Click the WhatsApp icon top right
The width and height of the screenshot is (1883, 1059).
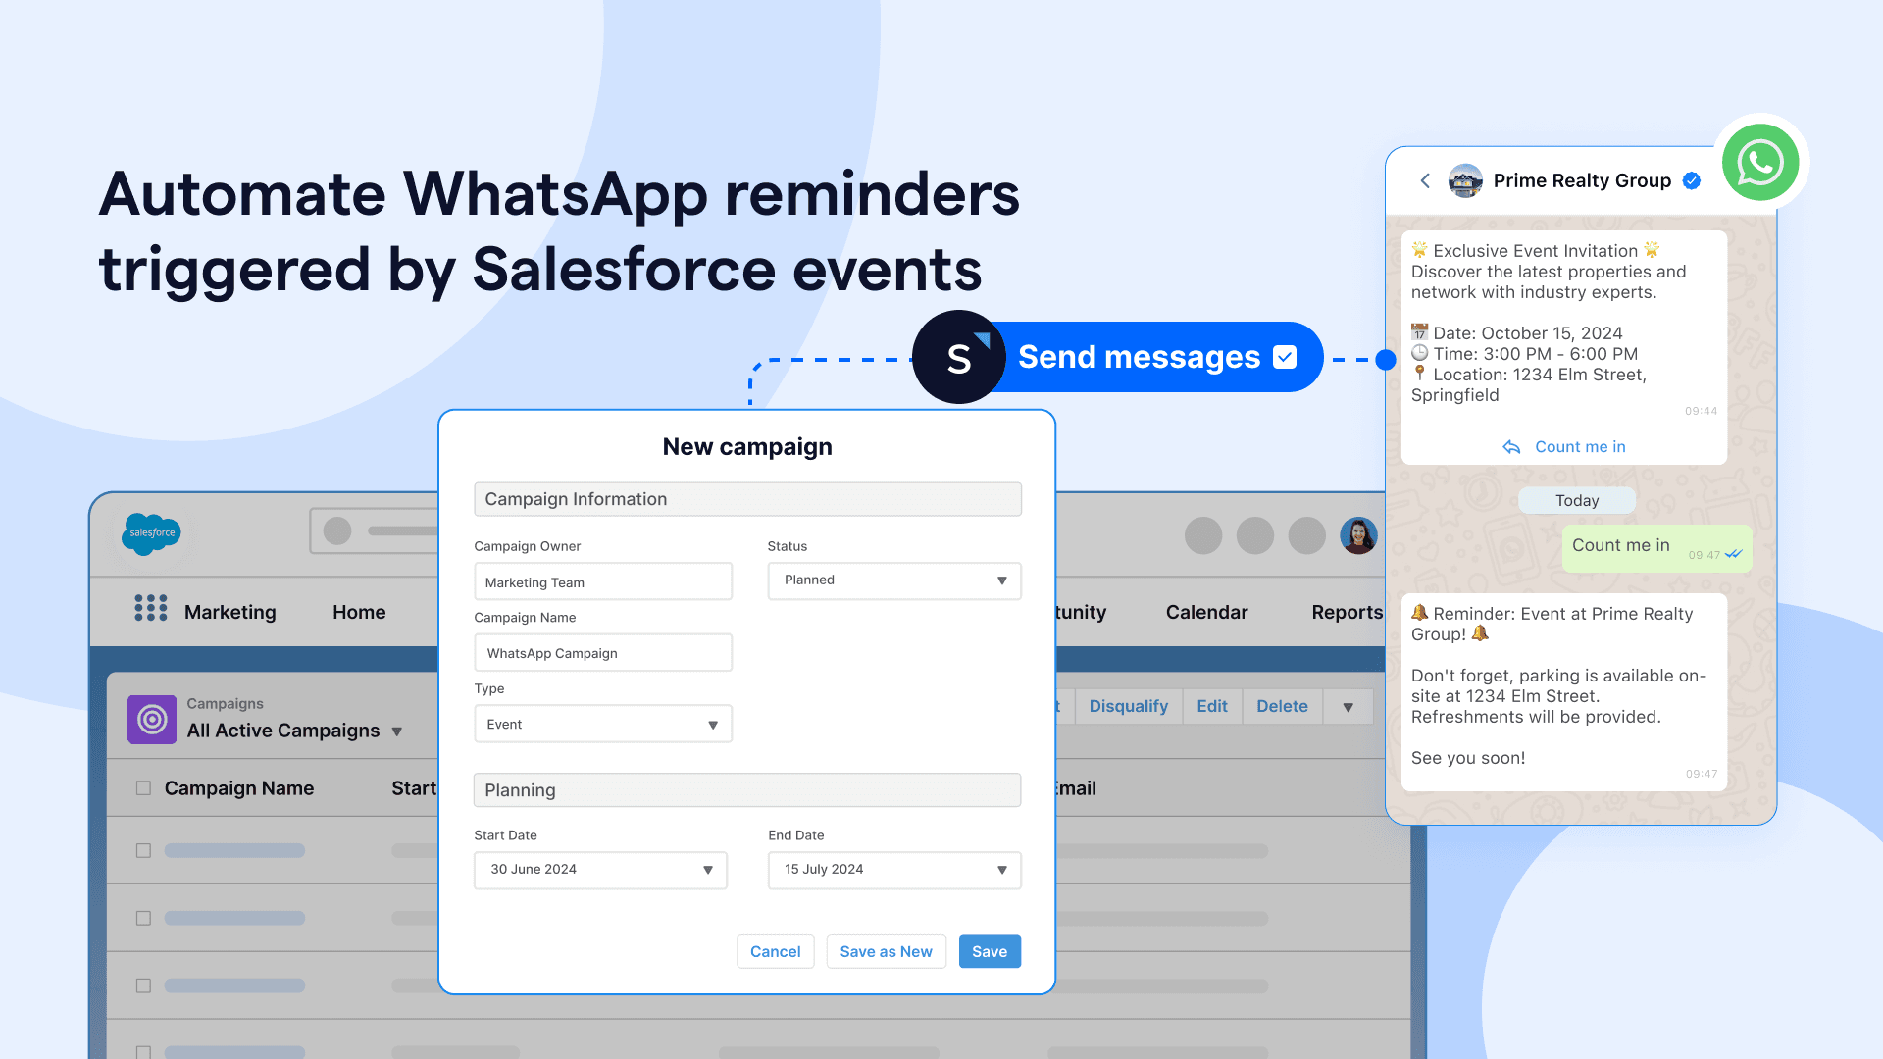click(1760, 162)
